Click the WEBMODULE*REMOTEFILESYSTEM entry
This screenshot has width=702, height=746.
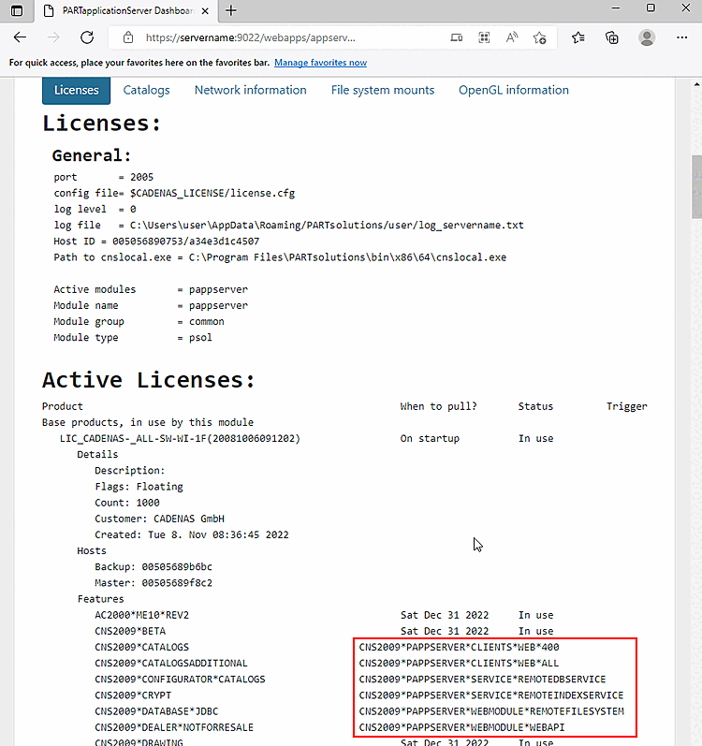tap(491, 711)
